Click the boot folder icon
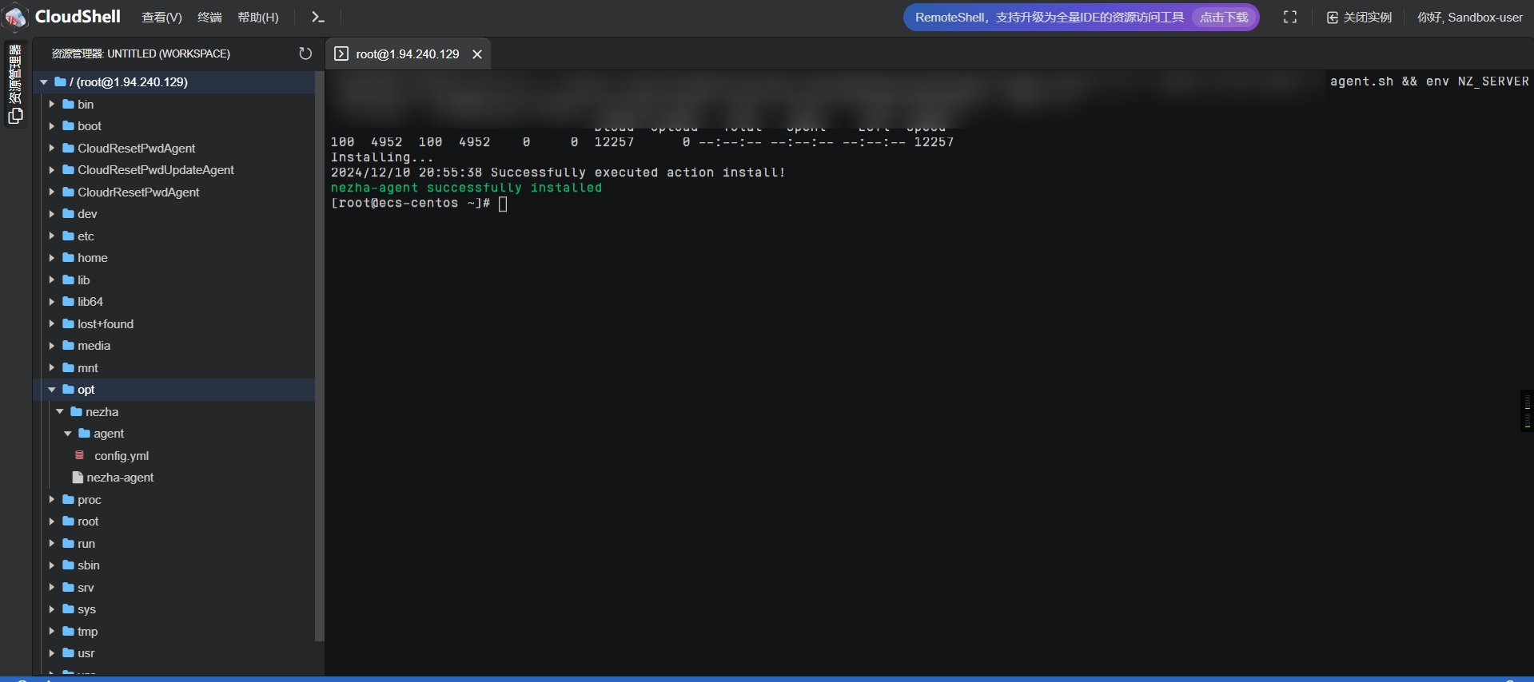 [69, 126]
